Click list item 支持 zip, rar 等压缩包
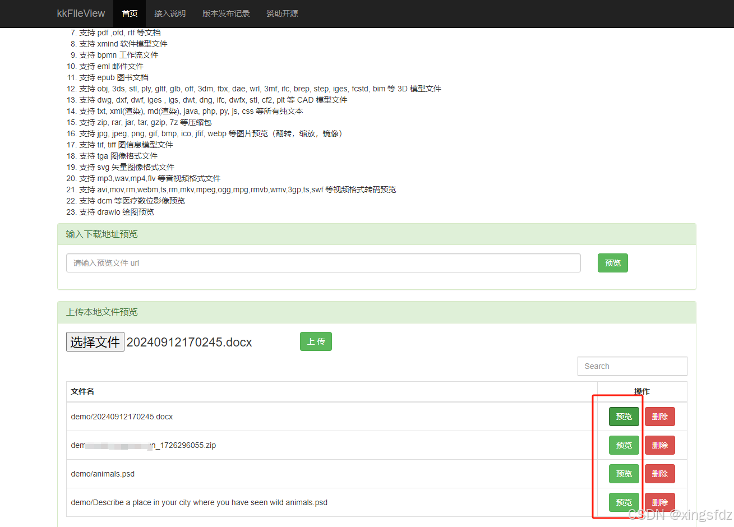Image resolution: width=734 pixels, height=527 pixels. click(x=145, y=122)
